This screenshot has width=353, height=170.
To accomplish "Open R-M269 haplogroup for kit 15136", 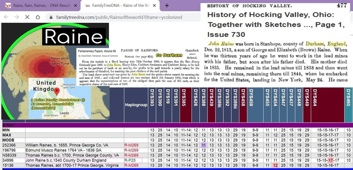I will click(131, 166).
